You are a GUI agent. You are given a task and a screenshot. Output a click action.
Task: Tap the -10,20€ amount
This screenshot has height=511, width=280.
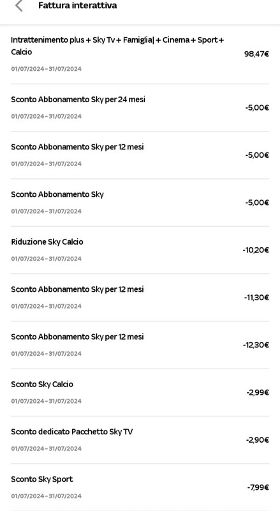pyautogui.click(x=256, y=250)
